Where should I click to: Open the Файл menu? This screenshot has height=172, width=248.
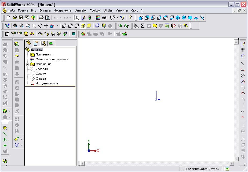coord(11,10)
